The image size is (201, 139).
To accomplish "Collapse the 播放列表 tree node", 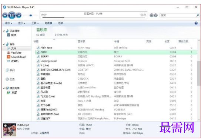I will 4,88.
